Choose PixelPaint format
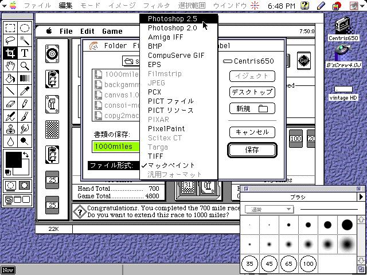The width and height of the screenshot is (367, 275). [179, 128]
